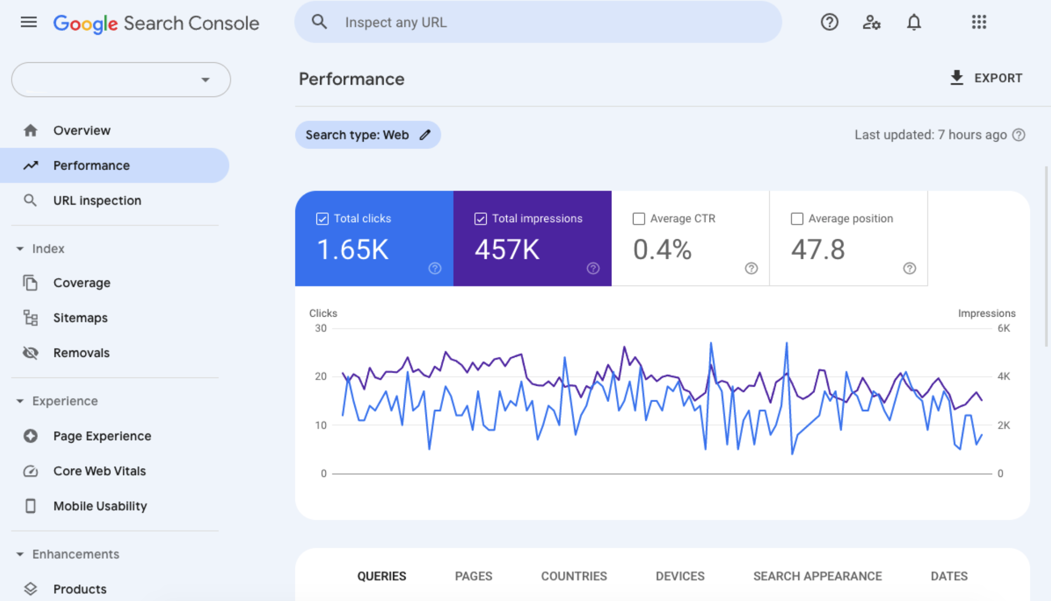
Task: Switch to the PAGES tab
Action: [473, 576]
